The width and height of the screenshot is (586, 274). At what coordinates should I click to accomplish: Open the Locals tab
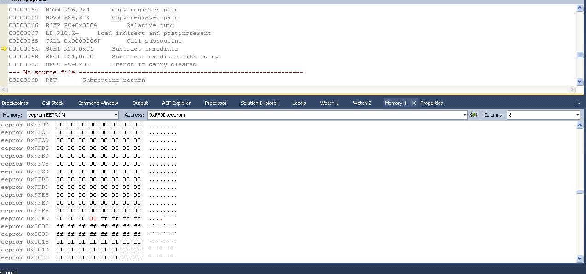pyautogui.click(x=299, y=103)
